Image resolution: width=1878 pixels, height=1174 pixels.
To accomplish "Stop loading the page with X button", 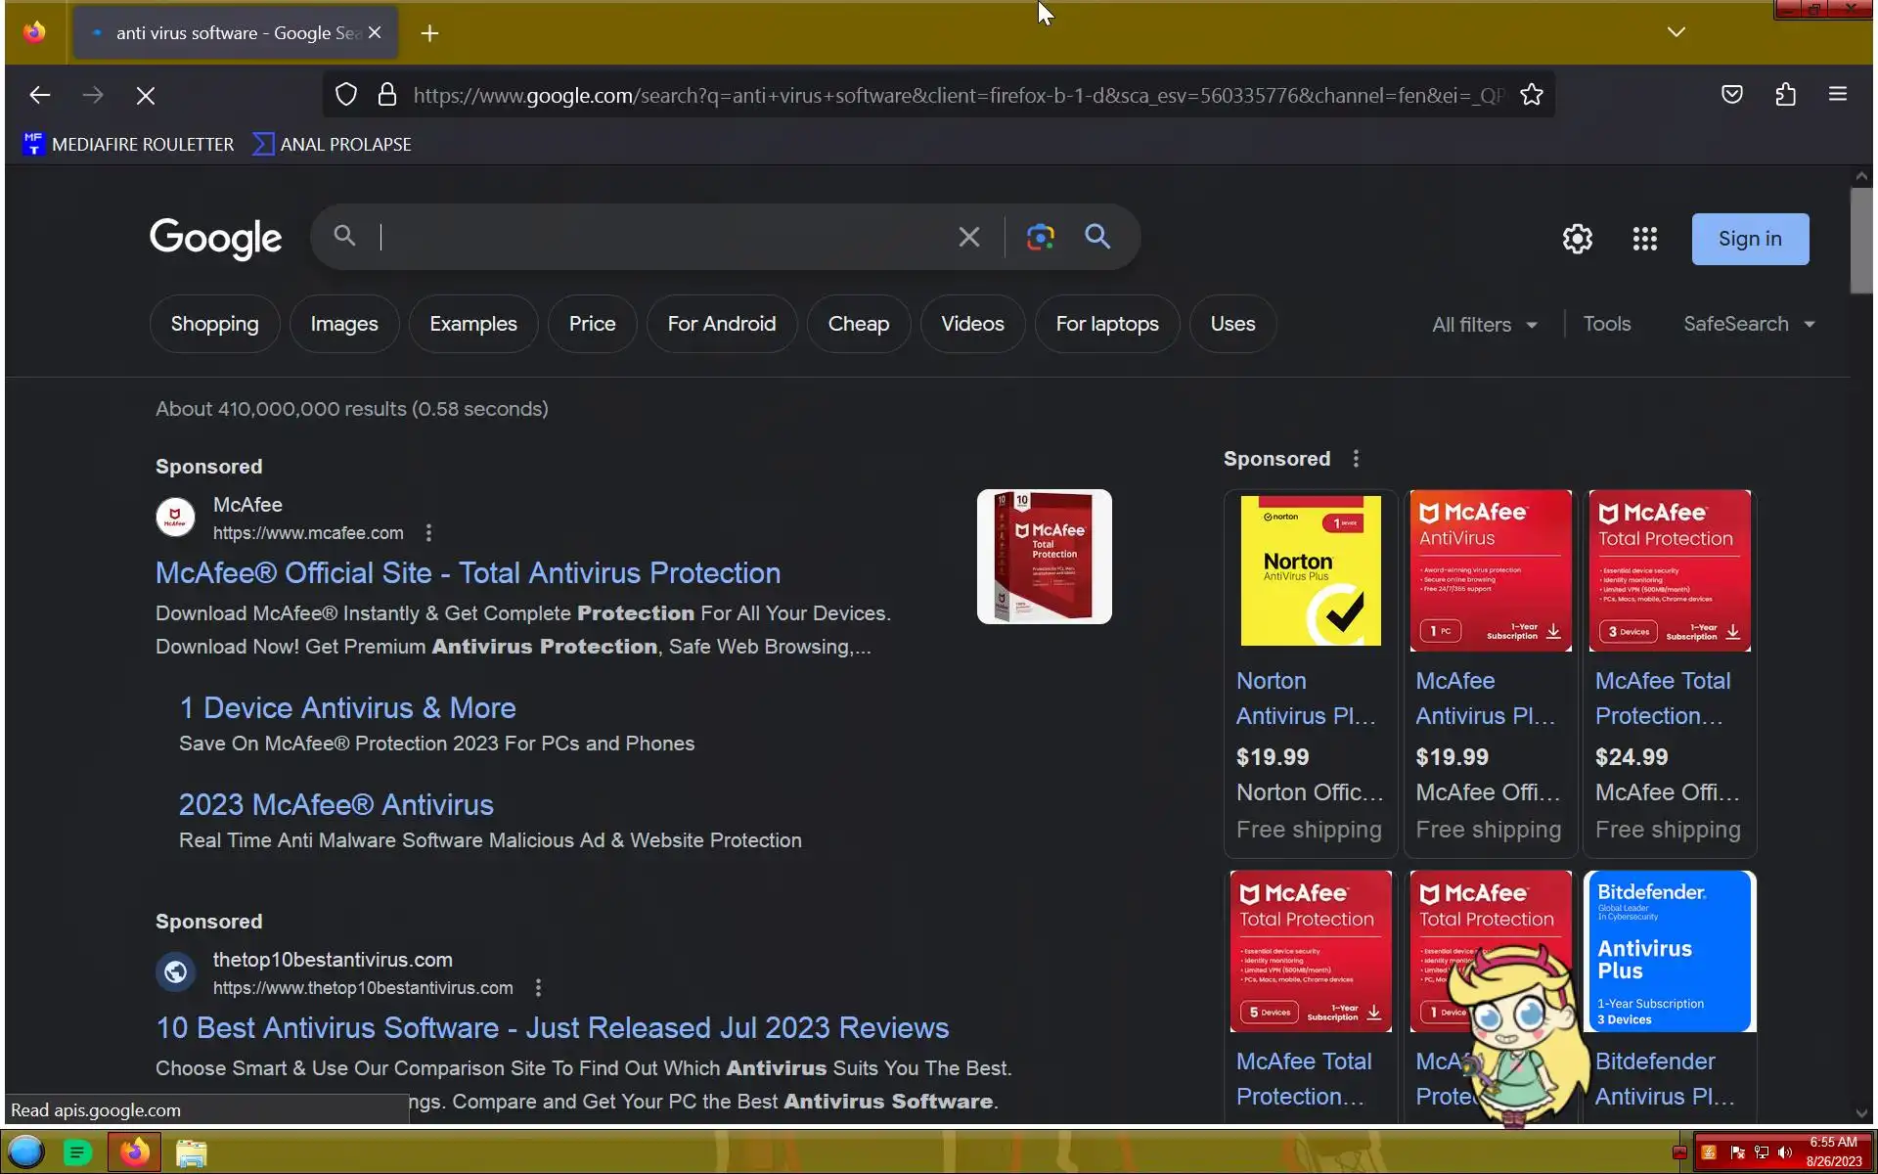I will pyautogui.click(x=145, y=95).
